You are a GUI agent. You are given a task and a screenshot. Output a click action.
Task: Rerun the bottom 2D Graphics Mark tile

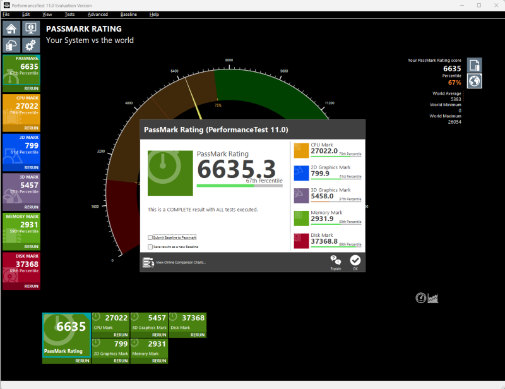coord(121,361)
